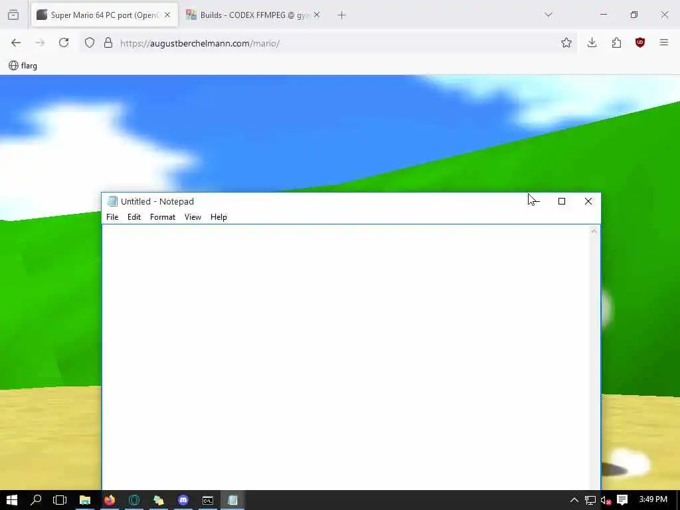Click the Notepad title bar icon

point(112,201)
